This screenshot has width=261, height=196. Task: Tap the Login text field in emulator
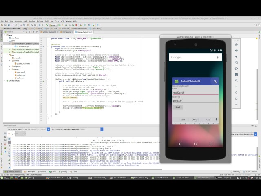click(195, 93)
